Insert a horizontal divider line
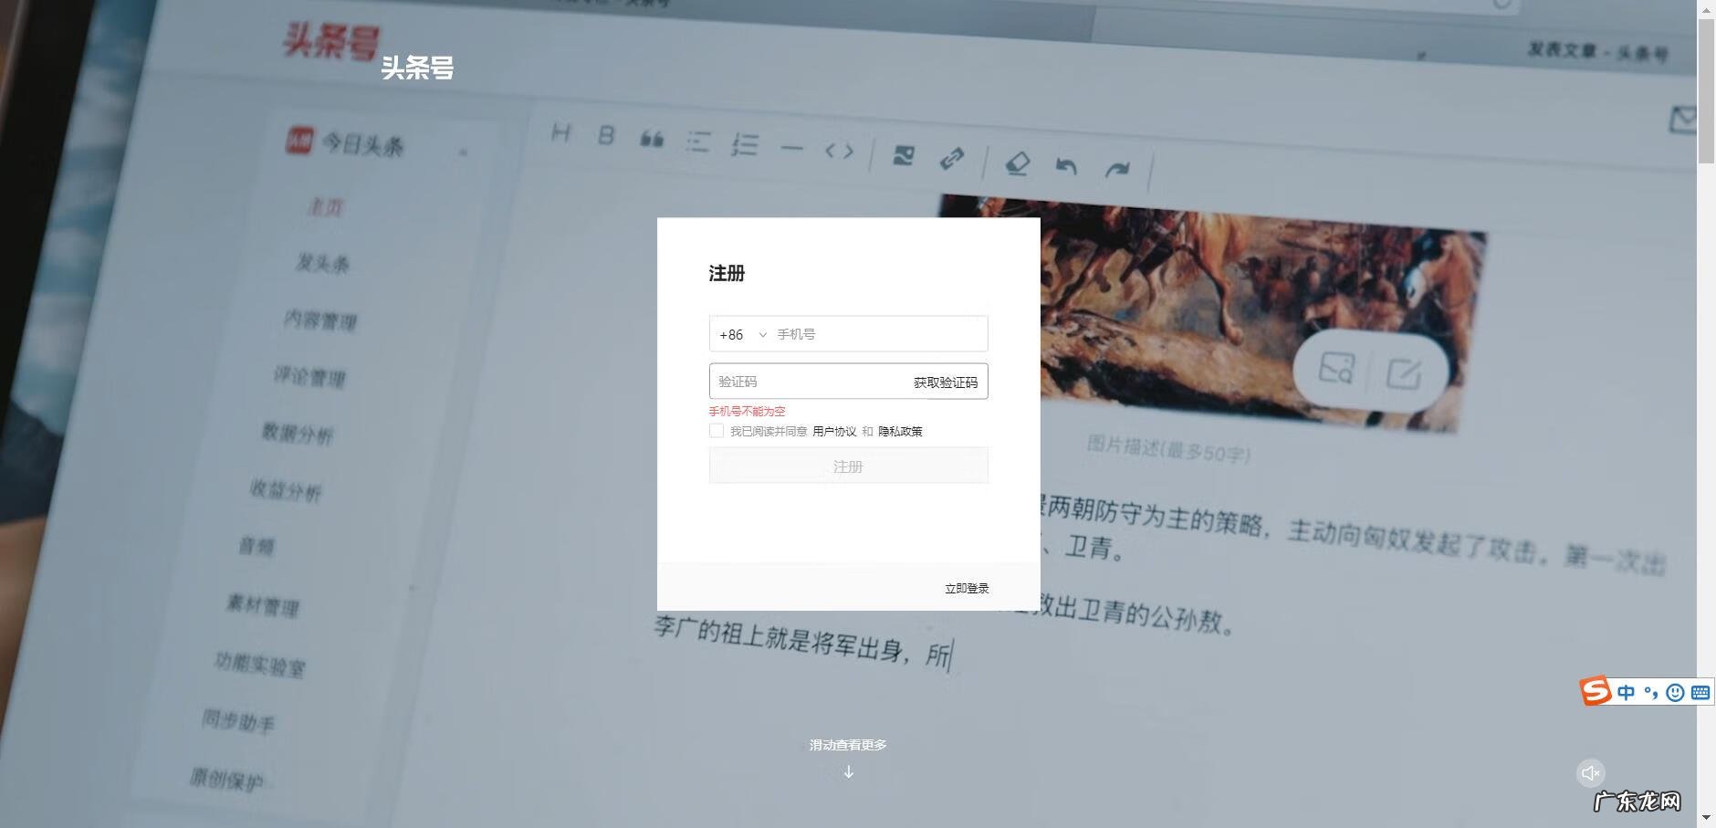 tap(792, 148)
